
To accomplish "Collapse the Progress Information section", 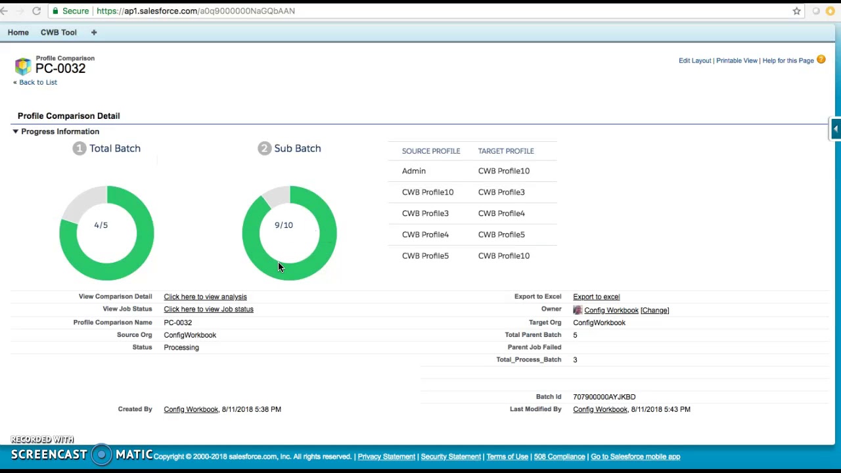I will pos(15,131).
